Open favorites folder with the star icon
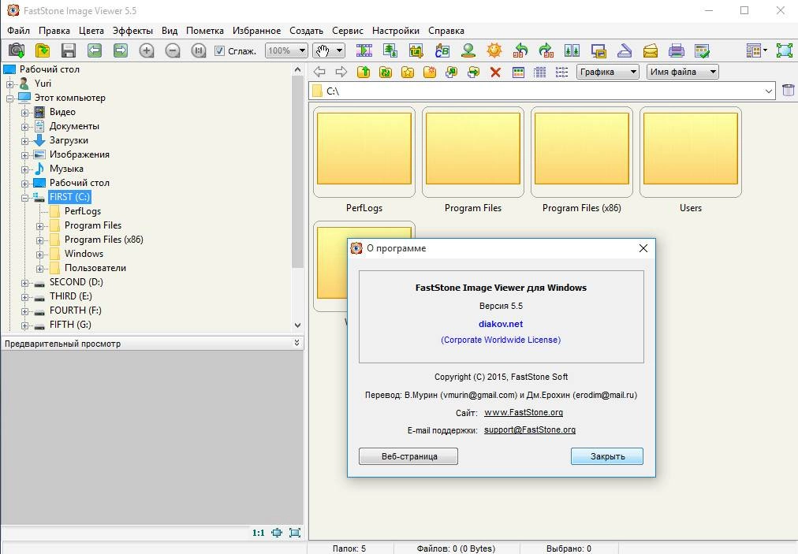The image size is (798, 554). pyautogui.click(x=407, y=73)
